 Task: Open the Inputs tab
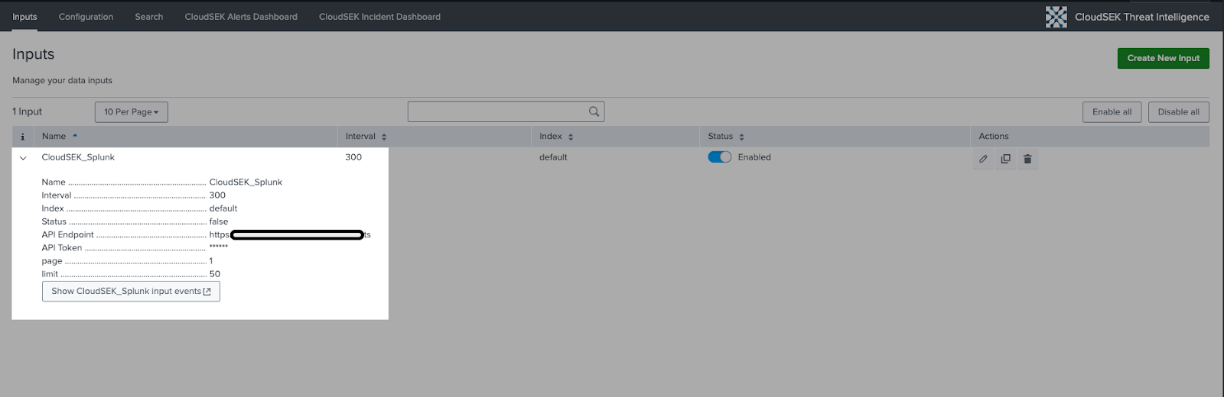pos(24,17)
